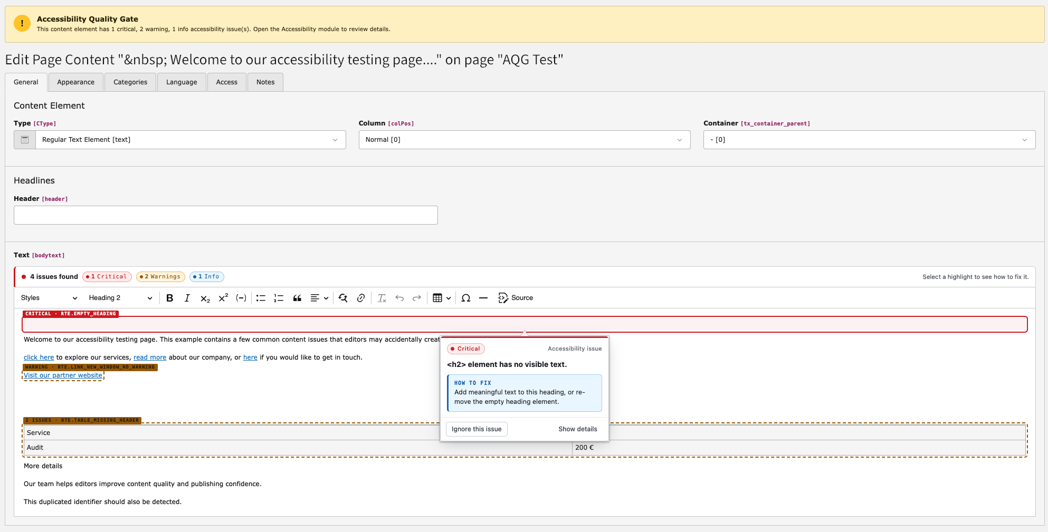
Task: Click Show details in the issue popup
Action: tap(578, 429)
